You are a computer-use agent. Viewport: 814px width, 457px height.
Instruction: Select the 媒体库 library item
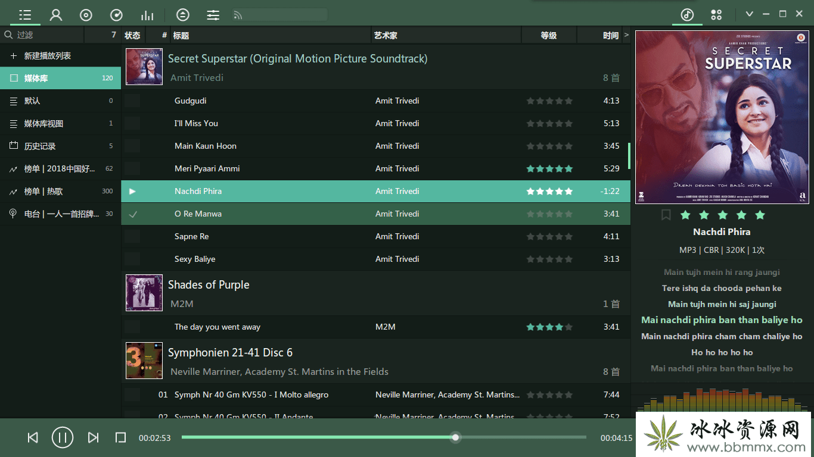coord(61,79)
